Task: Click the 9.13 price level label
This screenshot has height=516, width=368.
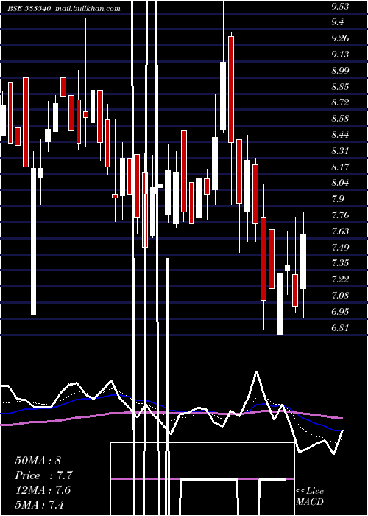Action: point(340,55)
